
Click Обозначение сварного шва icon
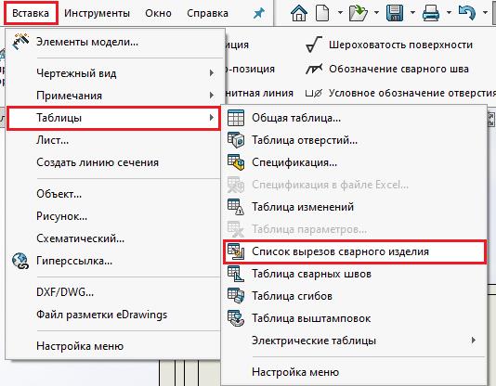click(x=314, y=69)
